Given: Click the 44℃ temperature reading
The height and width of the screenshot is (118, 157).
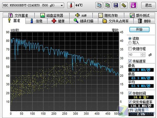Looking at the screenshot, I should coord(79,5).
